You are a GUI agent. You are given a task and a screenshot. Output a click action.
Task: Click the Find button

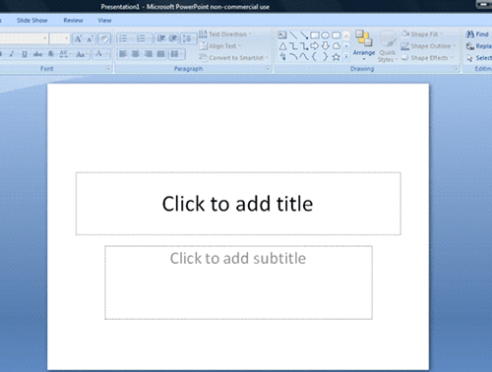coord(477,34)
